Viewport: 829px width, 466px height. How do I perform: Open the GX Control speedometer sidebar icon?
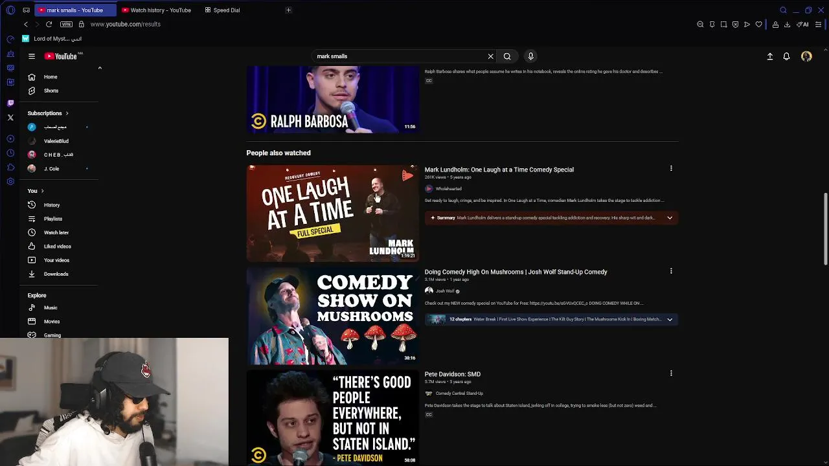[10, 39]
